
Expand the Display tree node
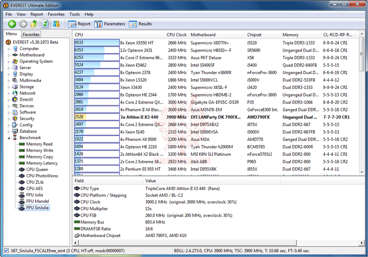[x=9, y=74]
